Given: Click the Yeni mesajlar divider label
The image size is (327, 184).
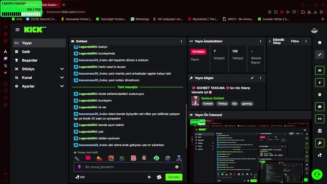Looking at the screenshot, I should [127, 87].
